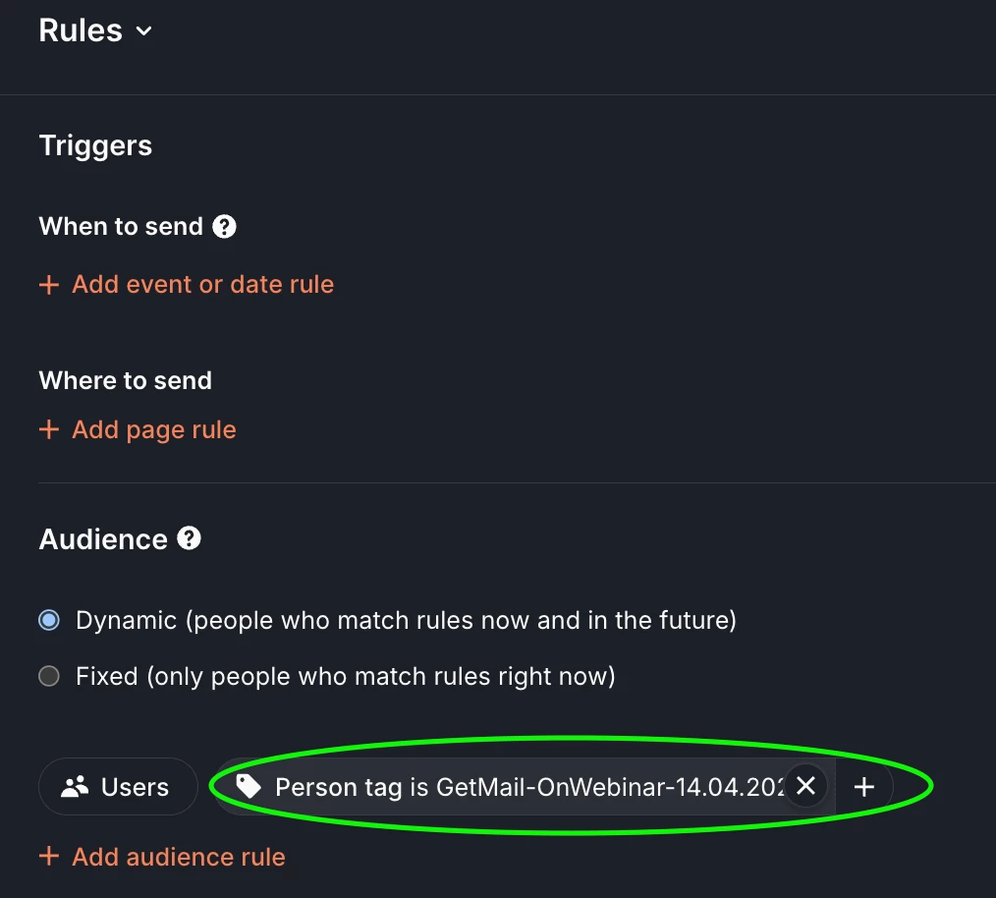Open the Users audience type selector
Viewport: 996px width, 898px height.
click(x=118, y=787)
